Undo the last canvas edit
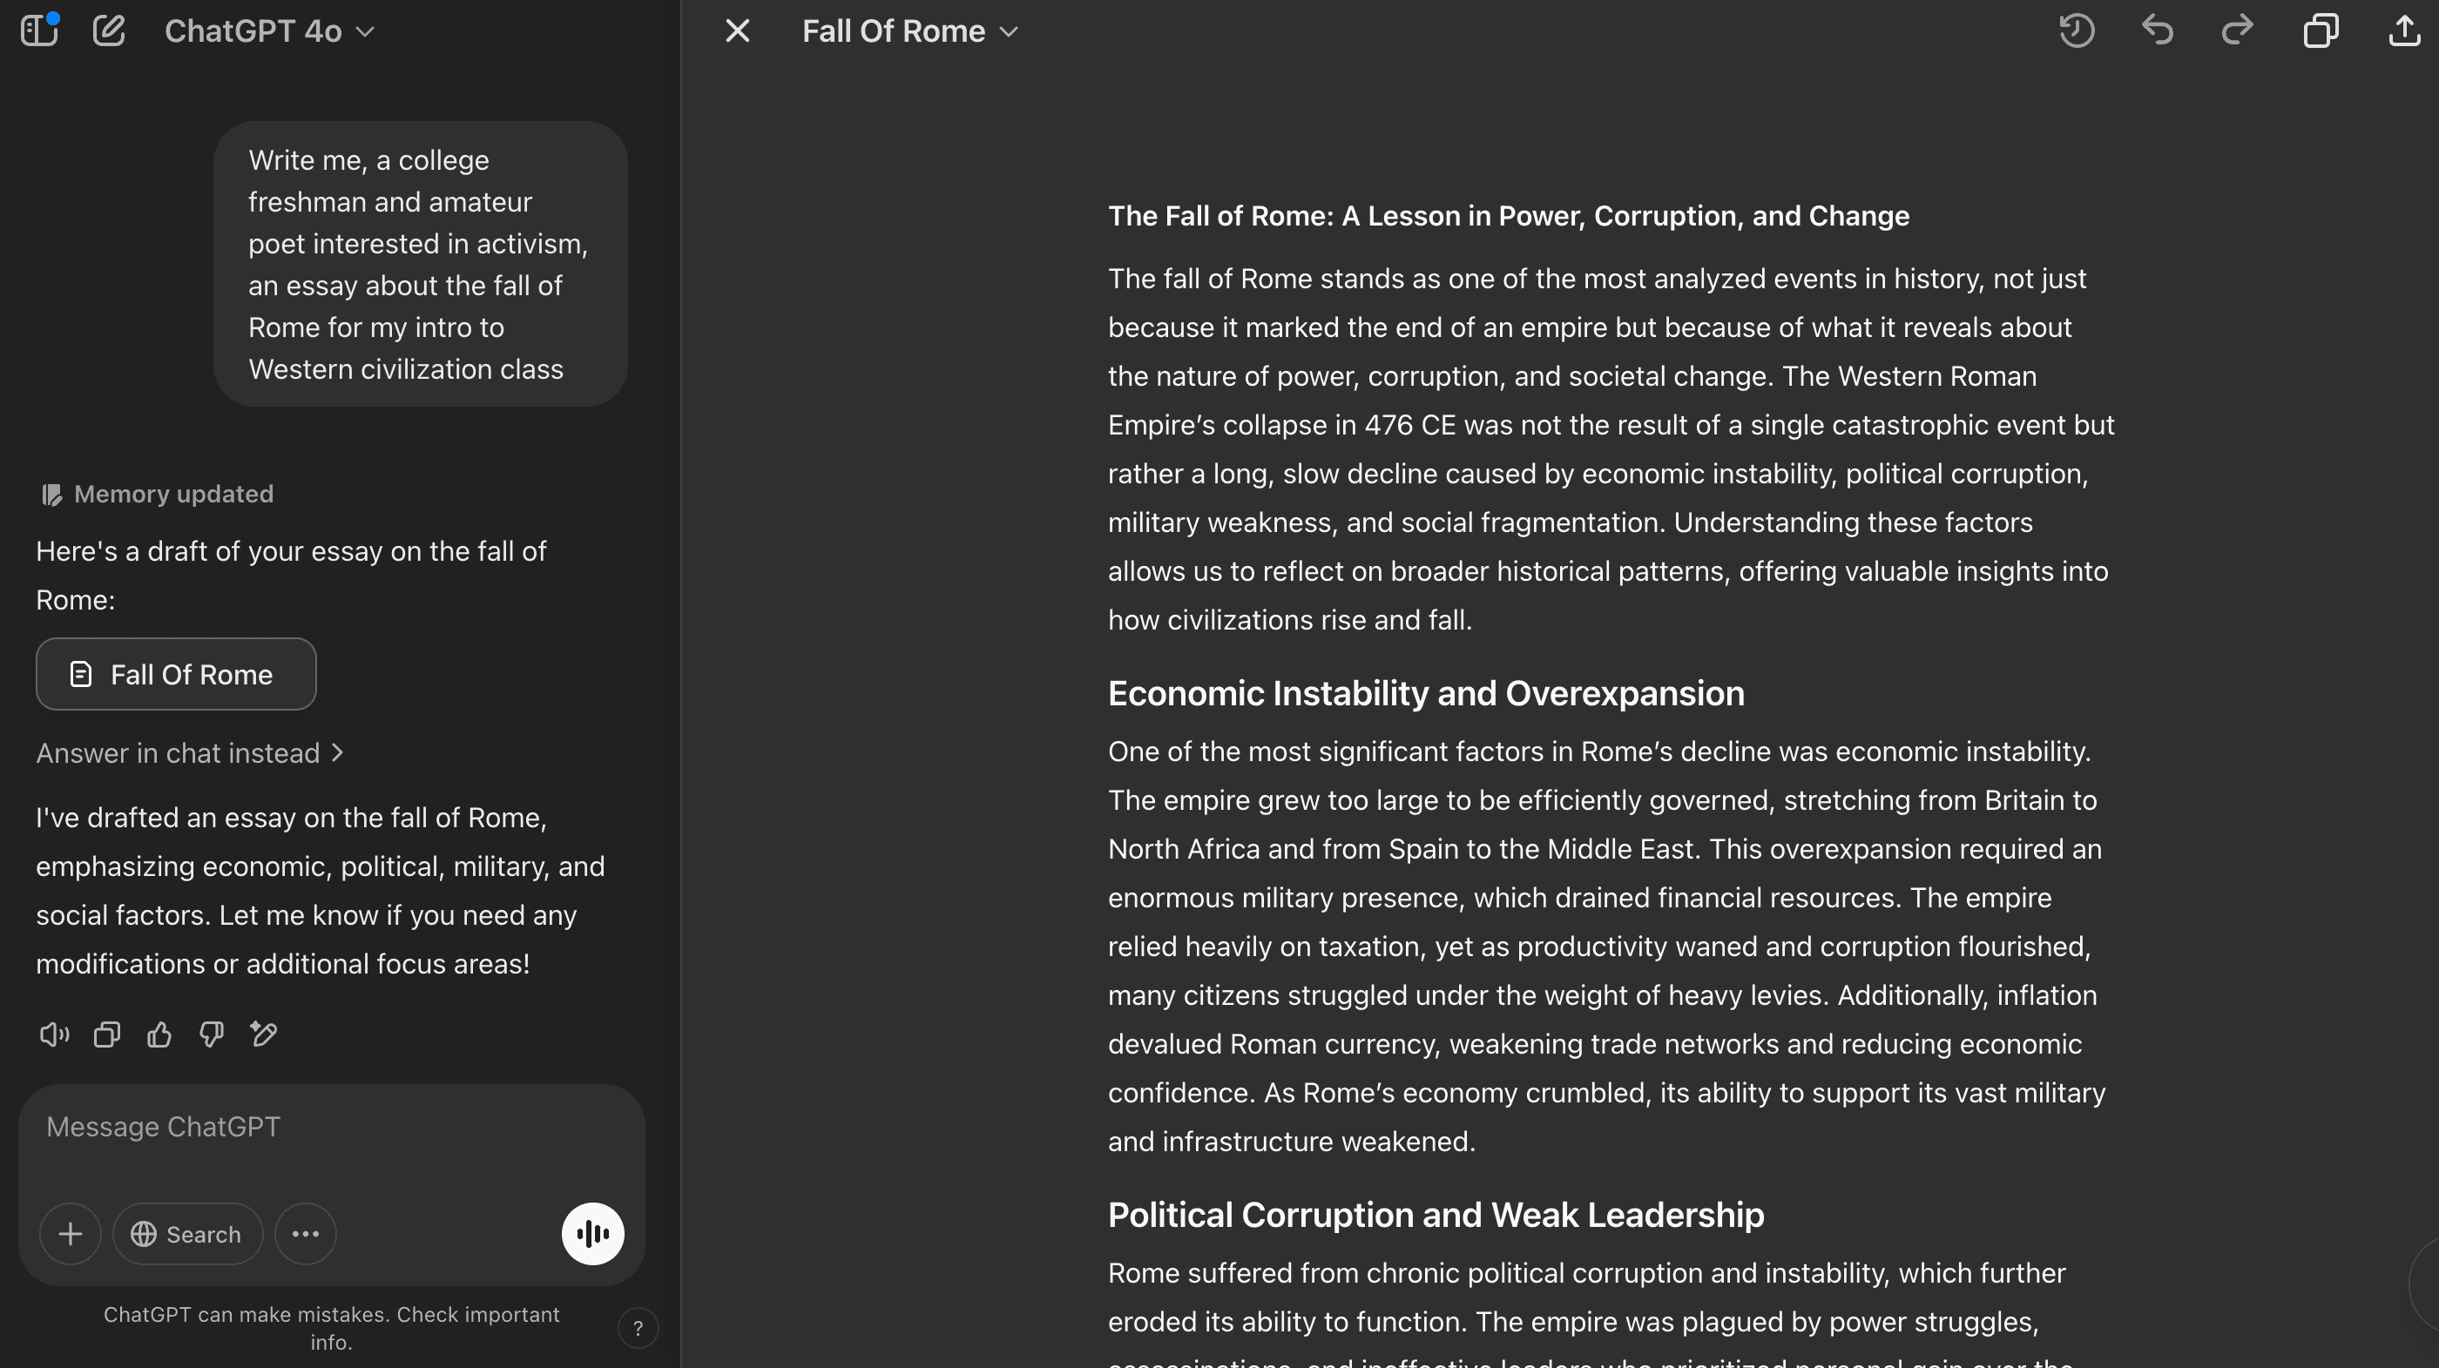 point(2157,31)
